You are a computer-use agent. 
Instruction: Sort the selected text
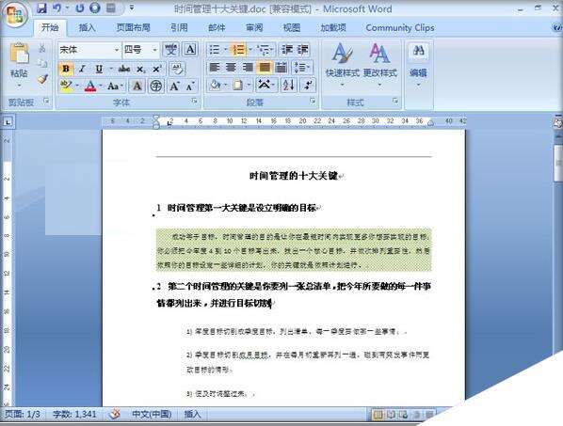coord(288,85)
